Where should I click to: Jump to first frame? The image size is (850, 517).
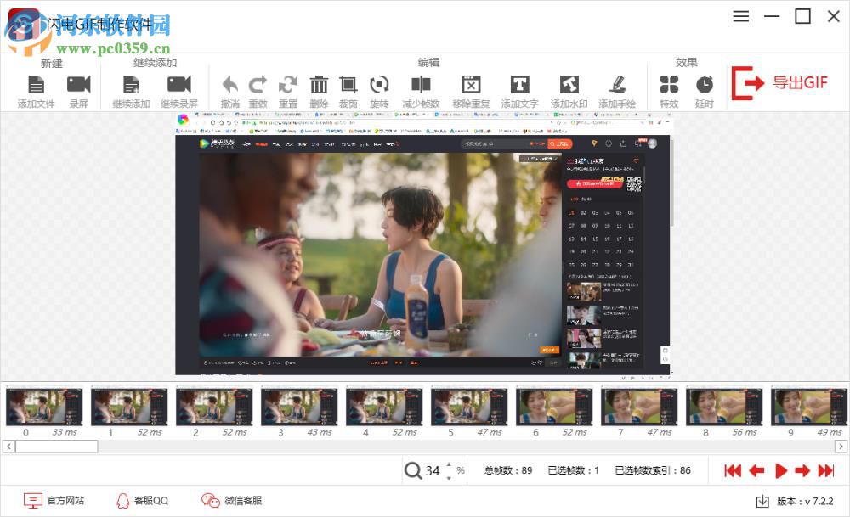click(733, 470)
